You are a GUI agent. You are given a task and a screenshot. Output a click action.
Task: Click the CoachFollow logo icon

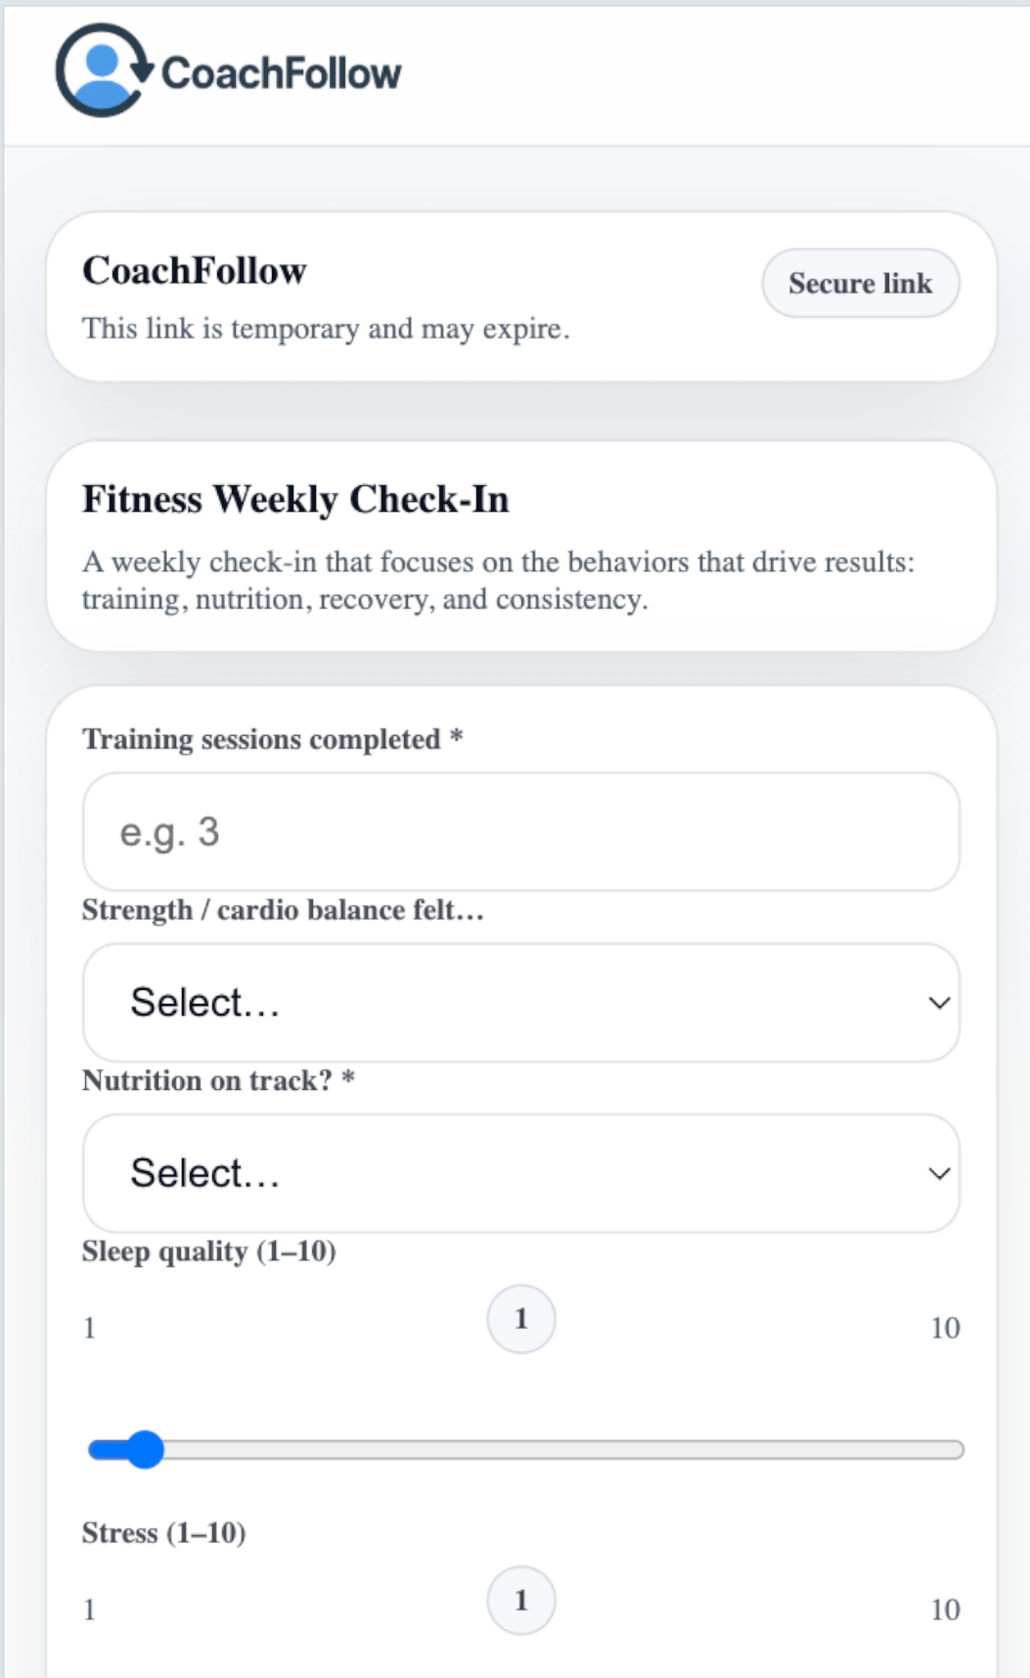[102, 70]
